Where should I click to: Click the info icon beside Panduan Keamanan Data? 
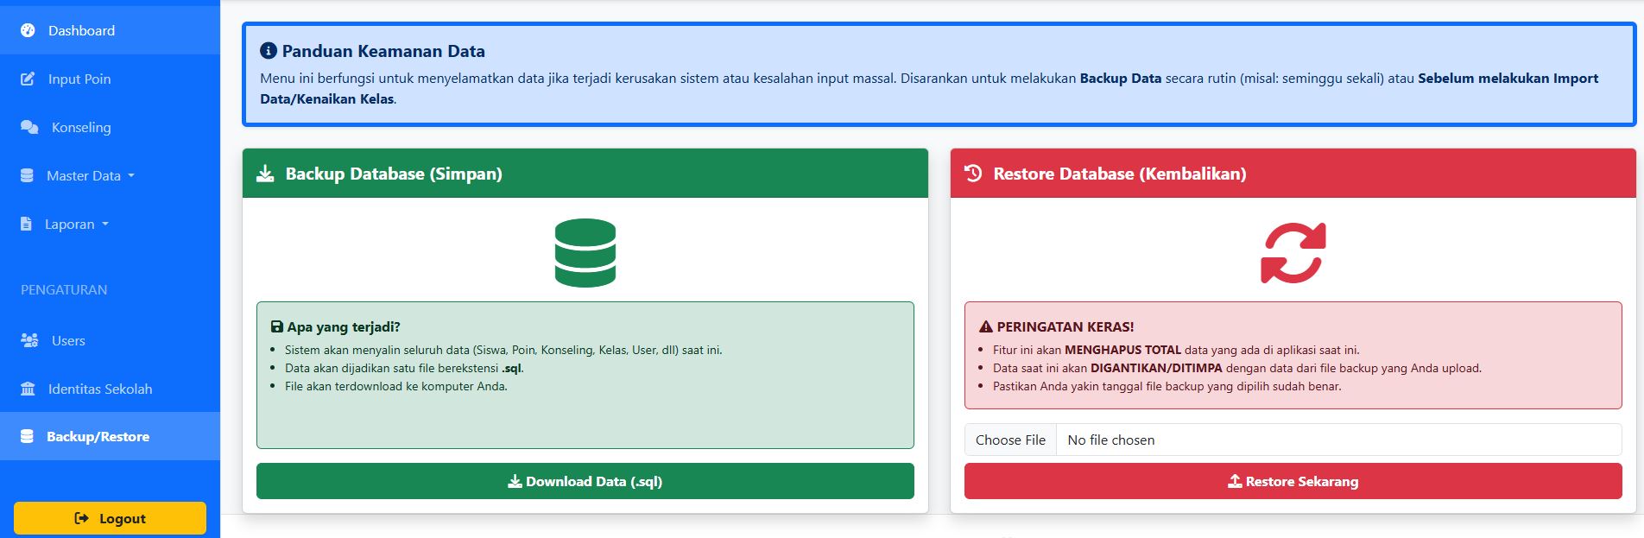(269, 51)
